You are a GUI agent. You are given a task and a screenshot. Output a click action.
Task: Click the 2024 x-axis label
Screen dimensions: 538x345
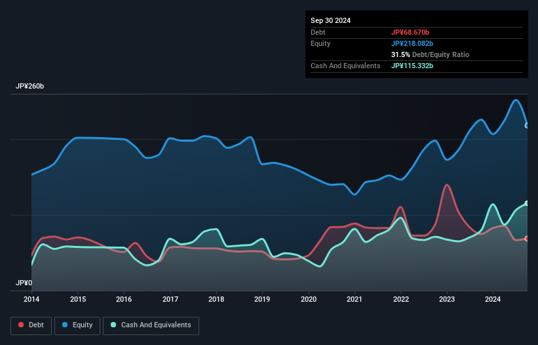[493, 299]
